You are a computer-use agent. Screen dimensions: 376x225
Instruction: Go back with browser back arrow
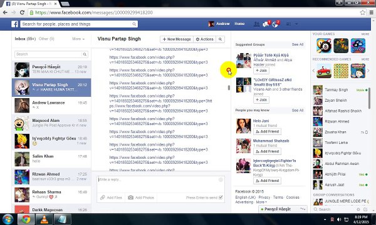click(x=5, y=12)
